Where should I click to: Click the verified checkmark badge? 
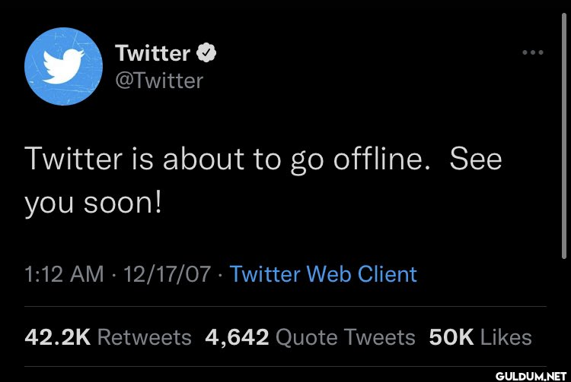pyautogui.click(x=206, y=52)
